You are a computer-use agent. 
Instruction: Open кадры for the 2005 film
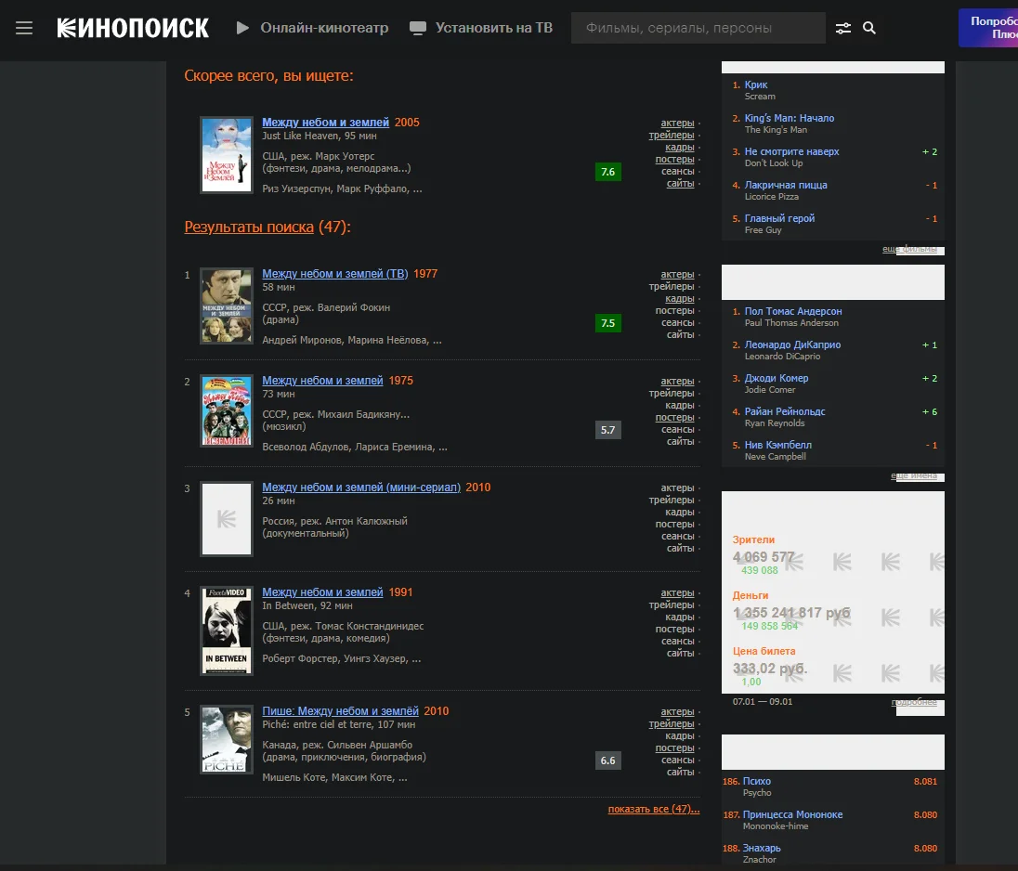[x=679, y=148]
